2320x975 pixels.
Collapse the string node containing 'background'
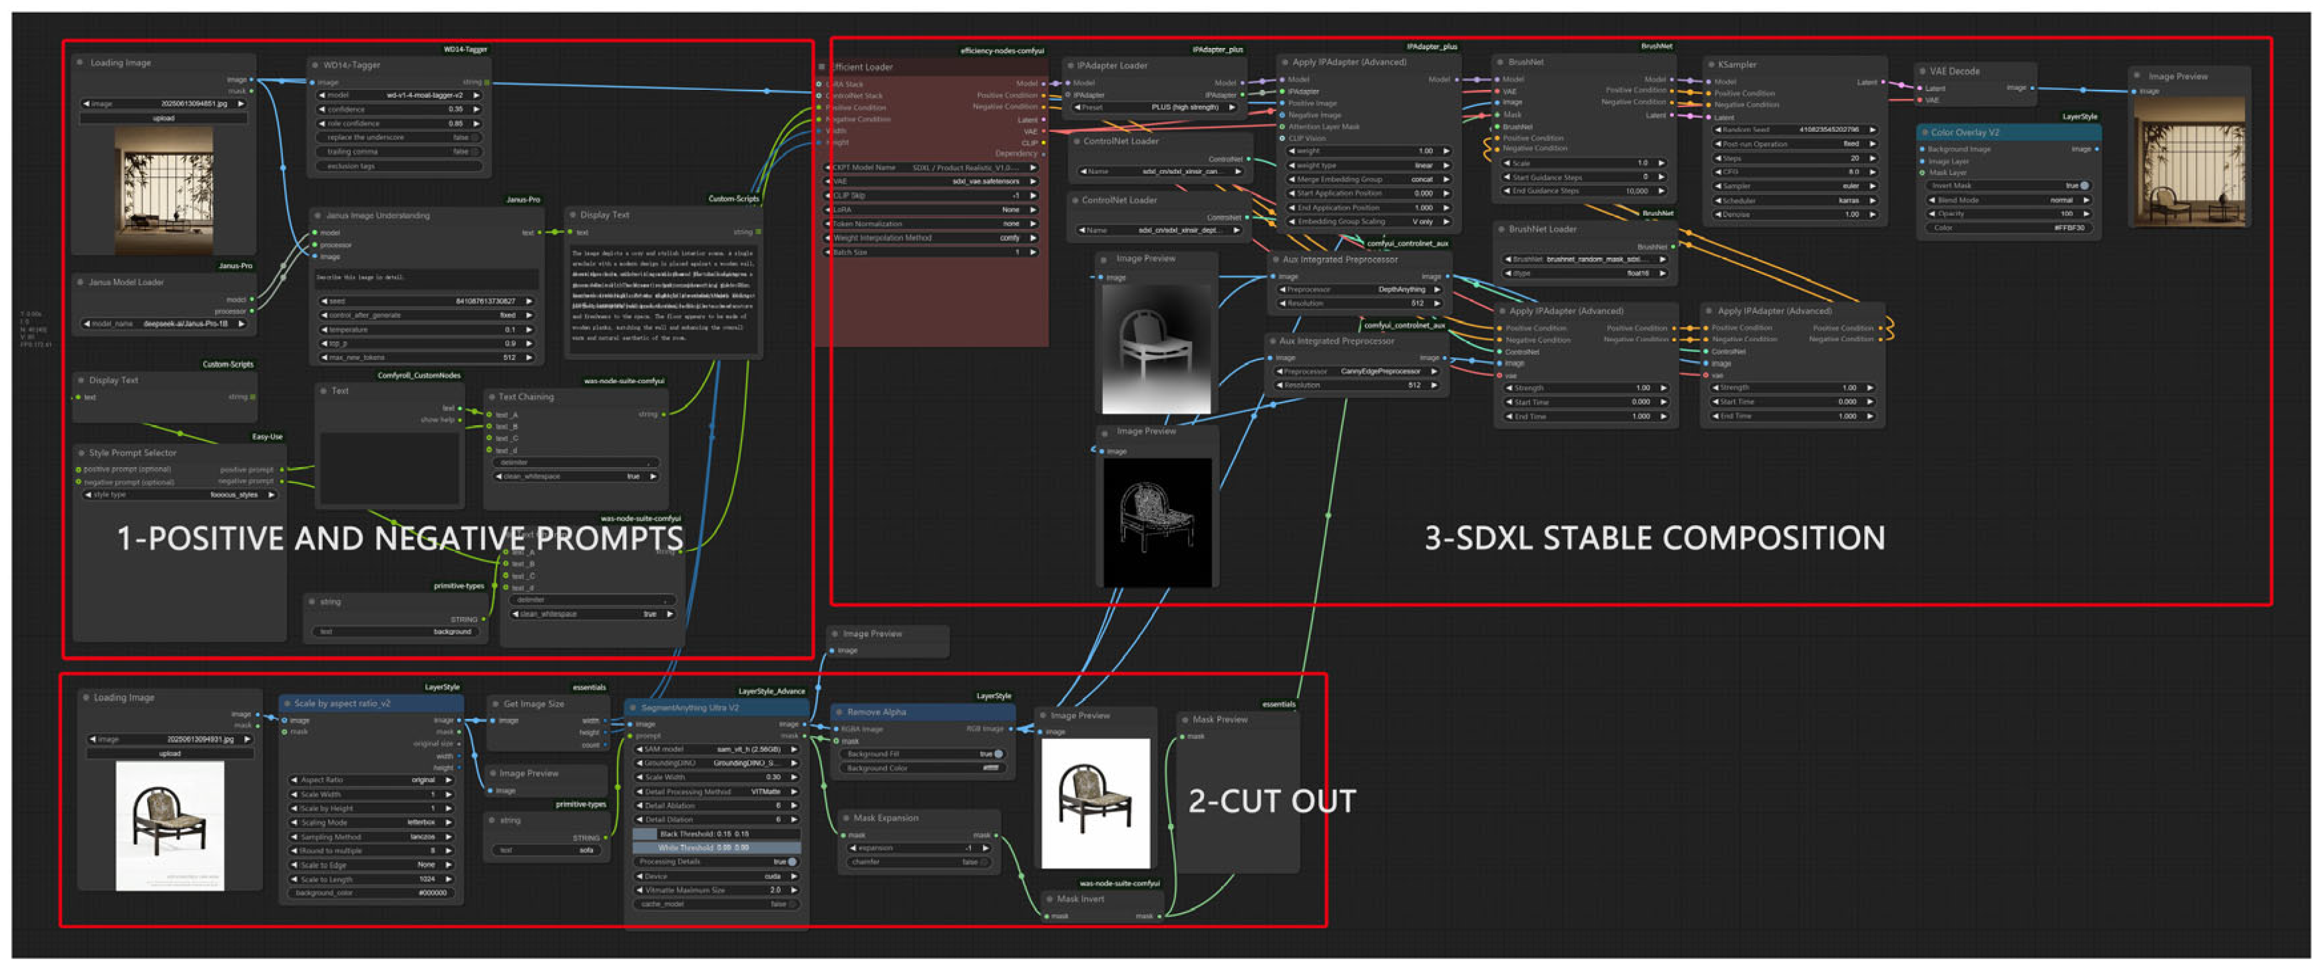tap(311, 602)
